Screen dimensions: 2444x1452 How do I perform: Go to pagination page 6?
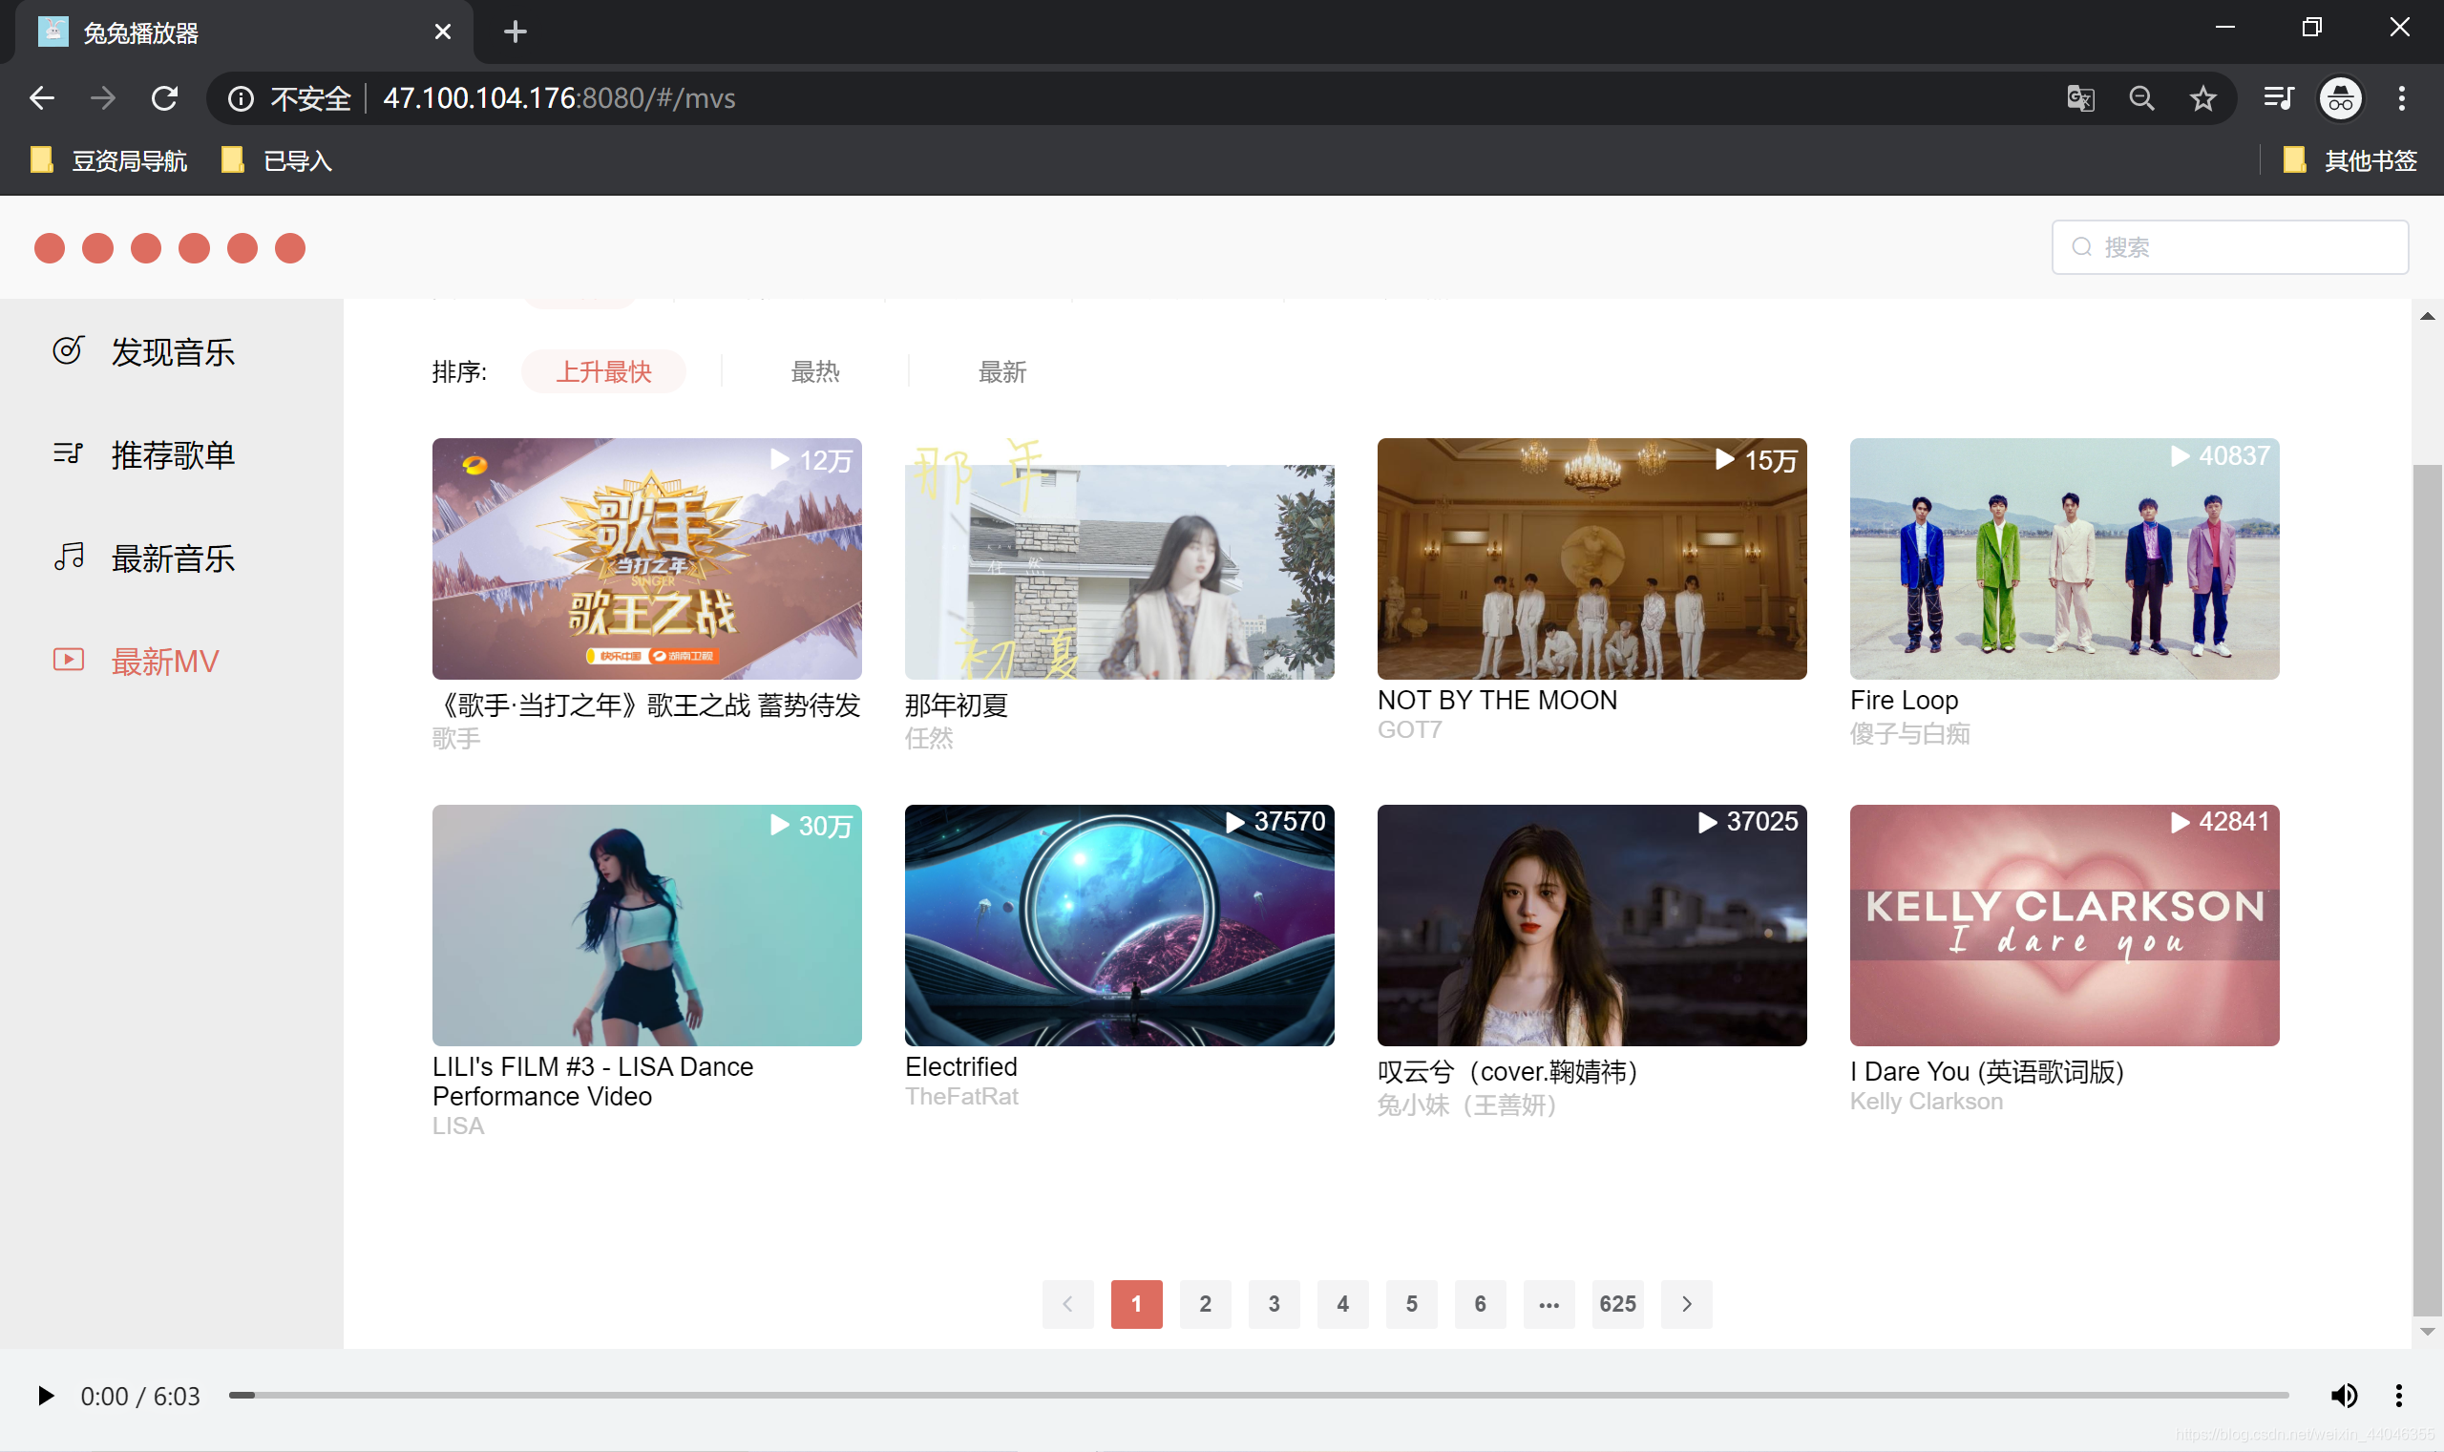point(1481,1303)
